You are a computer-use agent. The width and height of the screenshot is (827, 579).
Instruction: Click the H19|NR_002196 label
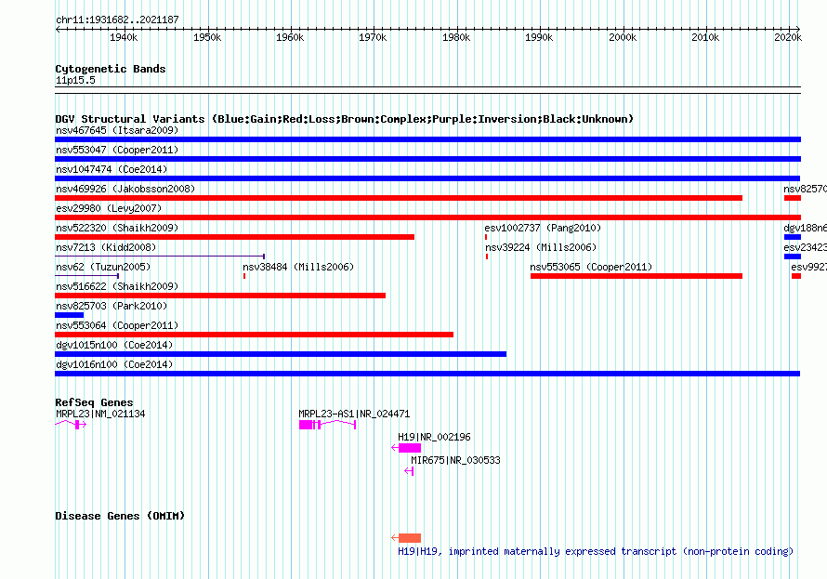(x=434, y=437)
